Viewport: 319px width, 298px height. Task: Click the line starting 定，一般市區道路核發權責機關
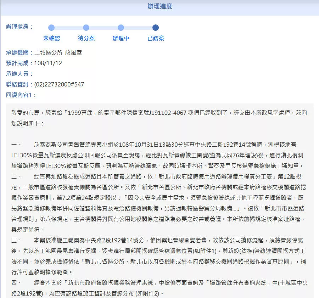point(159,187)
